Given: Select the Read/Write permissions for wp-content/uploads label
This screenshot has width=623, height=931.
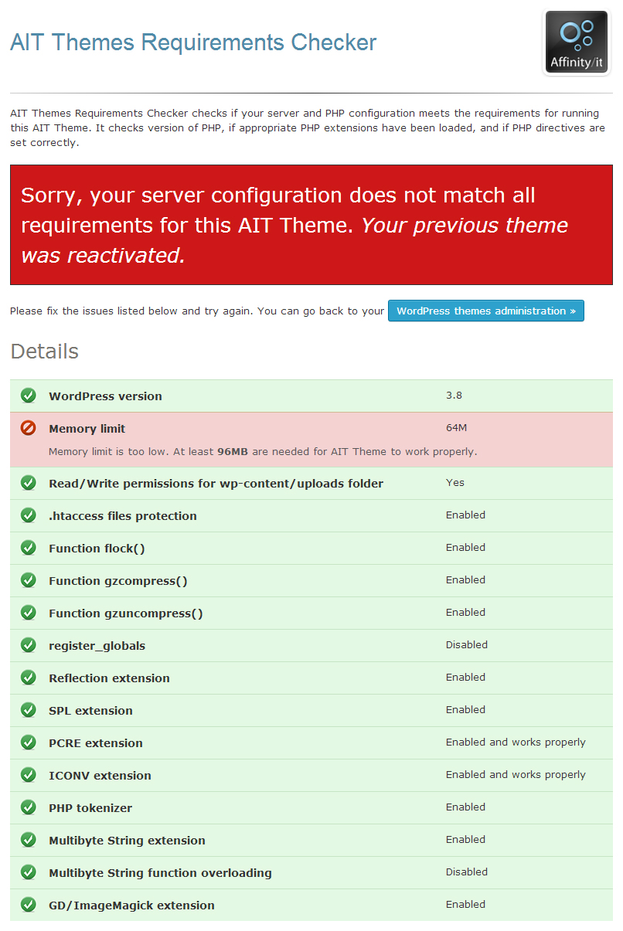Looking at the screenshot, I should [x=216, y=484].
